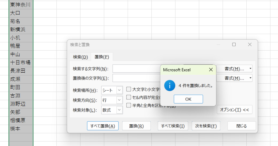Maximize the 検索と置換 dialog window

pyautogui.click(x=234, y=44)
